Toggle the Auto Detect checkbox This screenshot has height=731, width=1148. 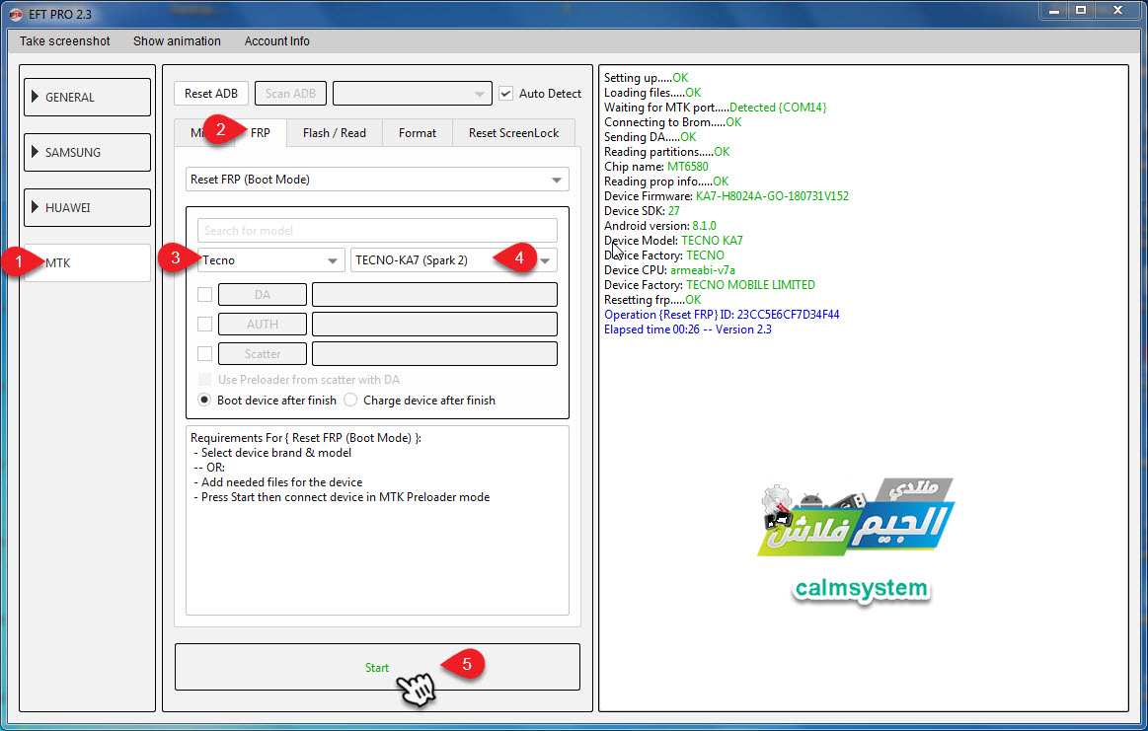coord(506,94)
